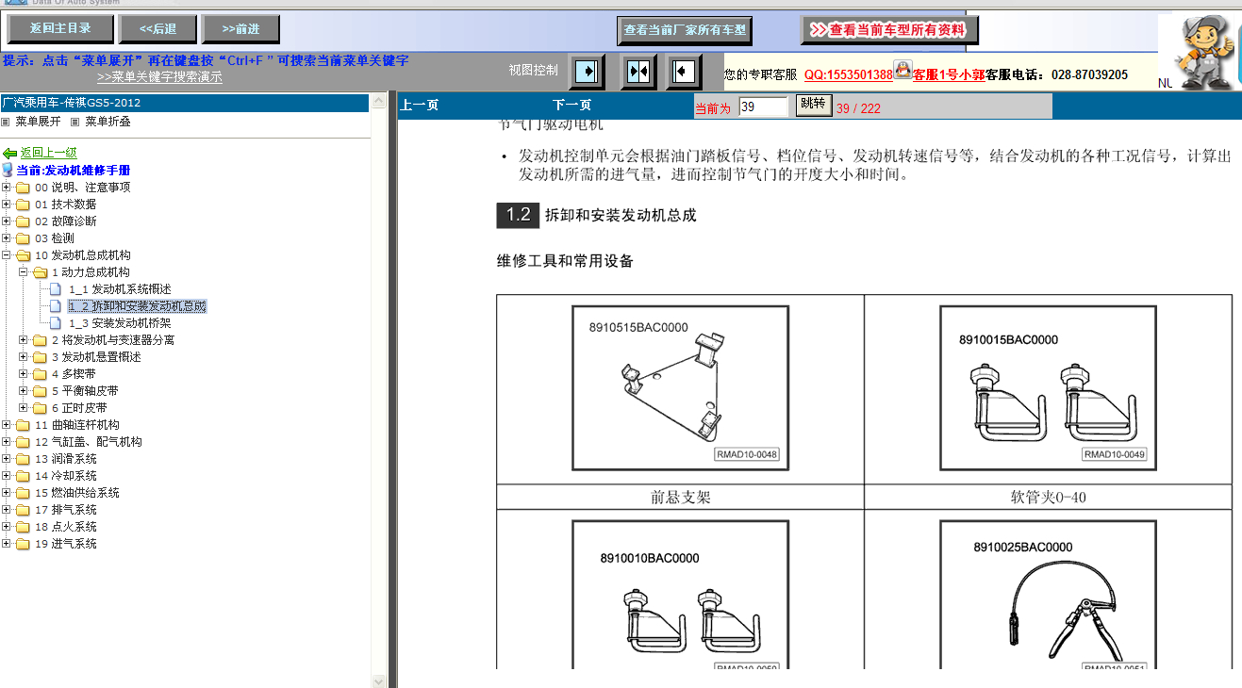Click the folder icon for 5 平衡轴皮带
The height and width of the screenshot is (688, 1242).
(40, 391)
